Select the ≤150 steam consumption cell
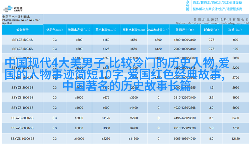 106,40
